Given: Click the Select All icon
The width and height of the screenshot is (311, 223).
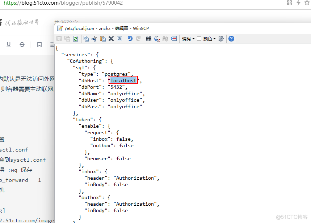Looking at the screenshot, I should pos(119,39).
